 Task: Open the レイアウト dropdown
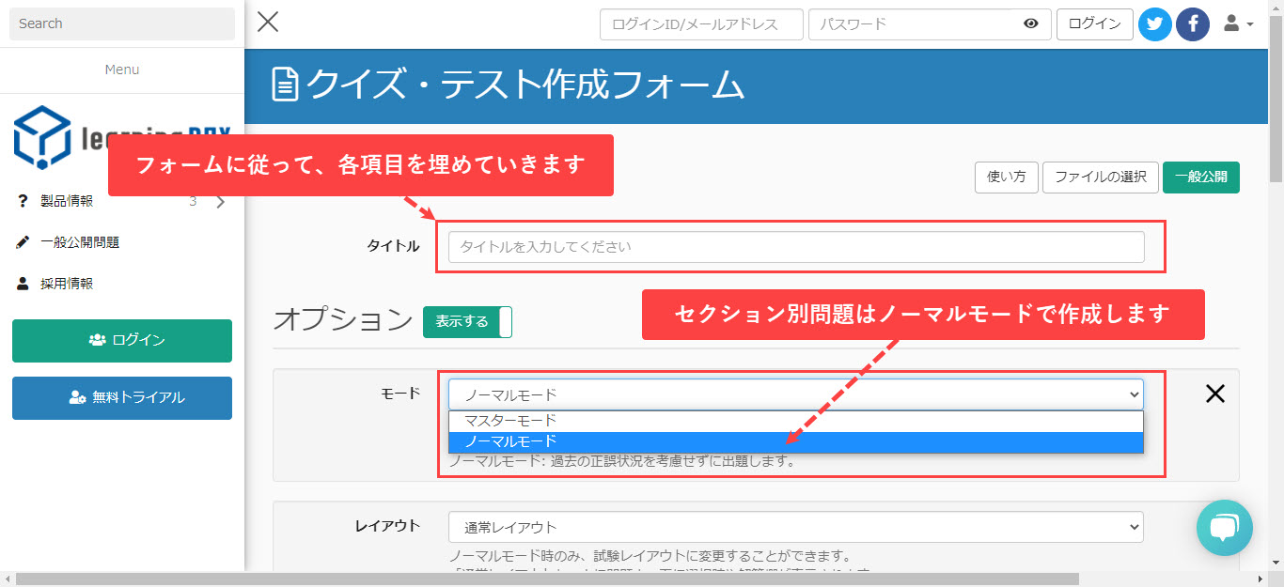click(795, 527)
